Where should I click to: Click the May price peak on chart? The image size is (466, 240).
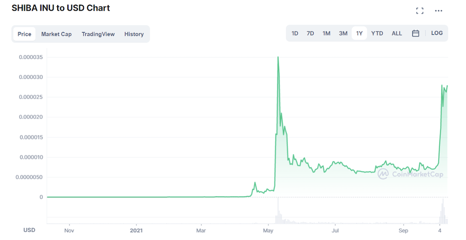pyautogui.click(x=278, y=57)
